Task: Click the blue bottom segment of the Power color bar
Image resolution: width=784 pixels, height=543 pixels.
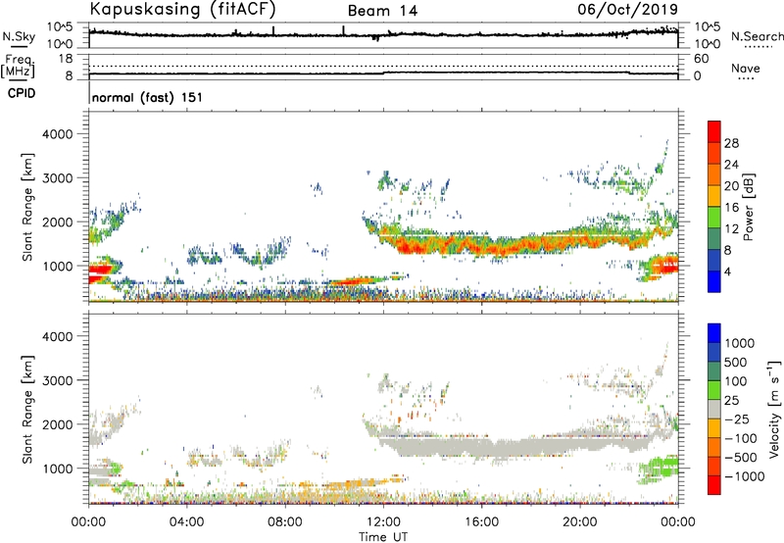Action: pyautogui.click(x=714, y=281)
